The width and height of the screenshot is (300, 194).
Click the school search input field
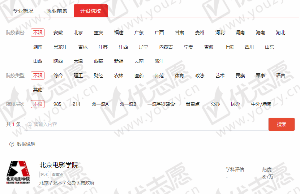click(x=145, y=124)
